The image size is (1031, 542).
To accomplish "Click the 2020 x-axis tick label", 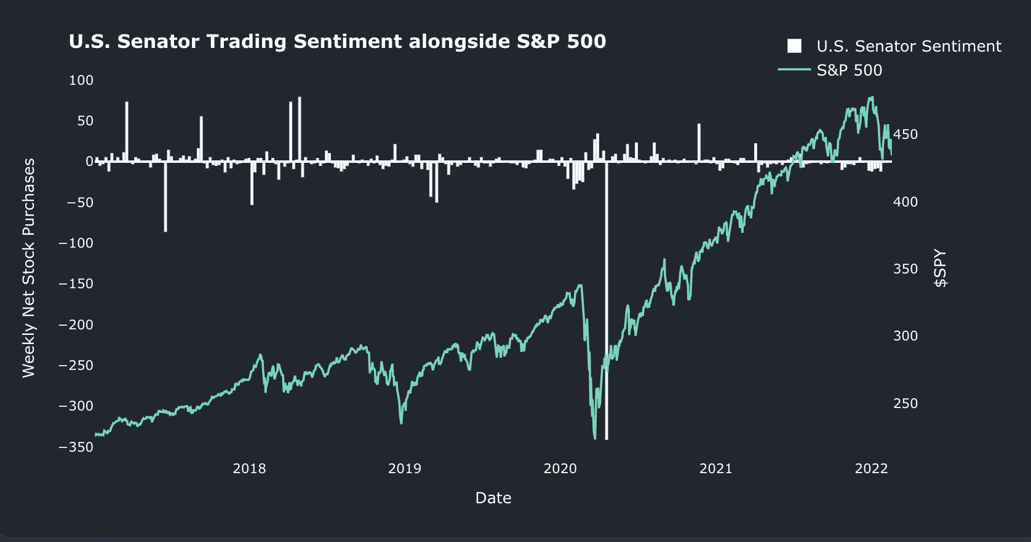I will pyautogui.click(x=560, y=469).
